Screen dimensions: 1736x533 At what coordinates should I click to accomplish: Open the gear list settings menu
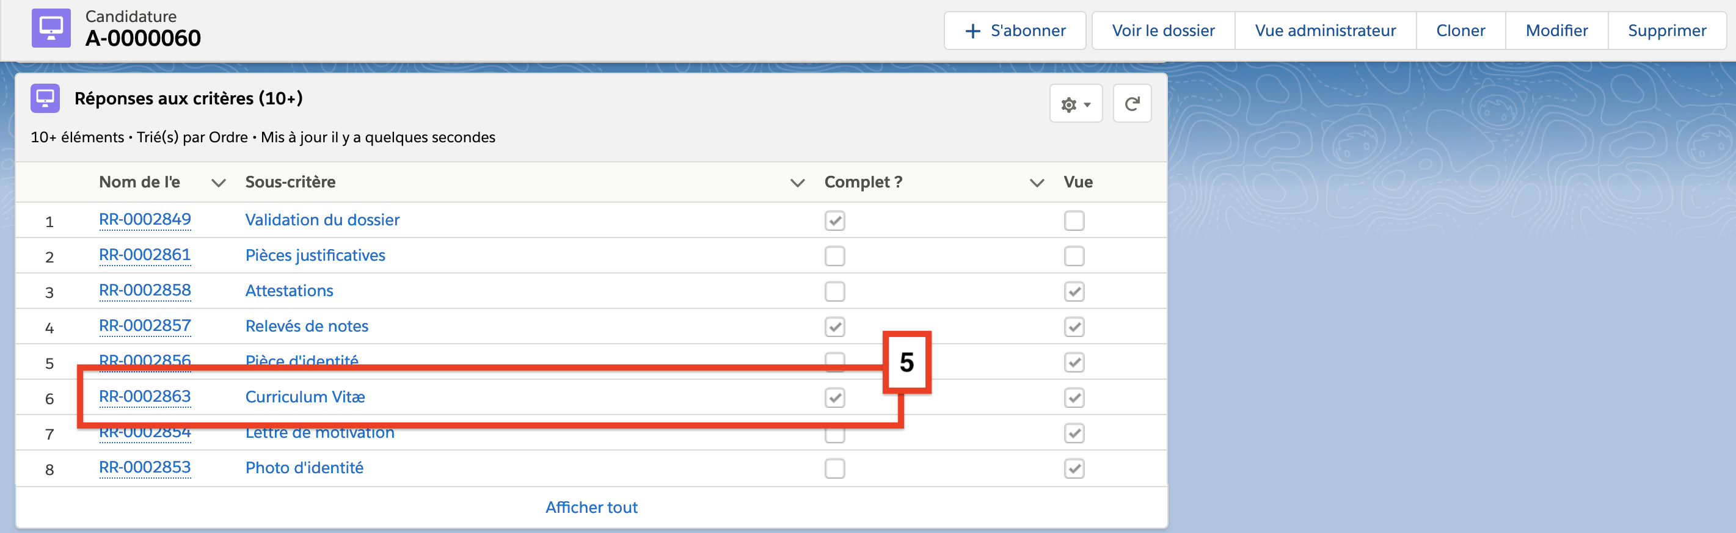[x=1075, y=104]
